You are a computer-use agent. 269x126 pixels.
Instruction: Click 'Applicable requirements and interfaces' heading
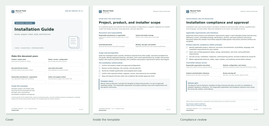(x=202, y=33)
